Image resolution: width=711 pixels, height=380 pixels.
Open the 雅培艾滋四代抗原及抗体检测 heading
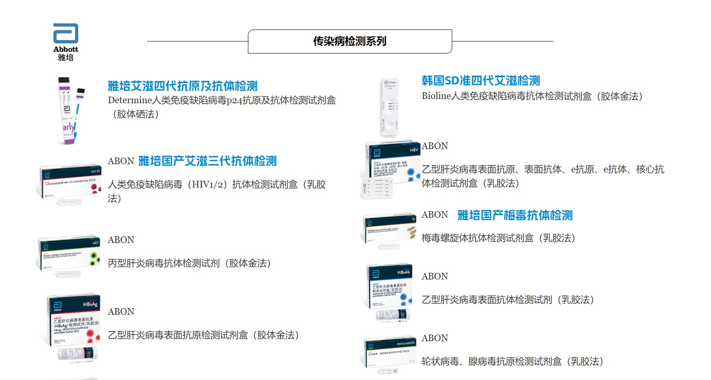click(183, 85)
